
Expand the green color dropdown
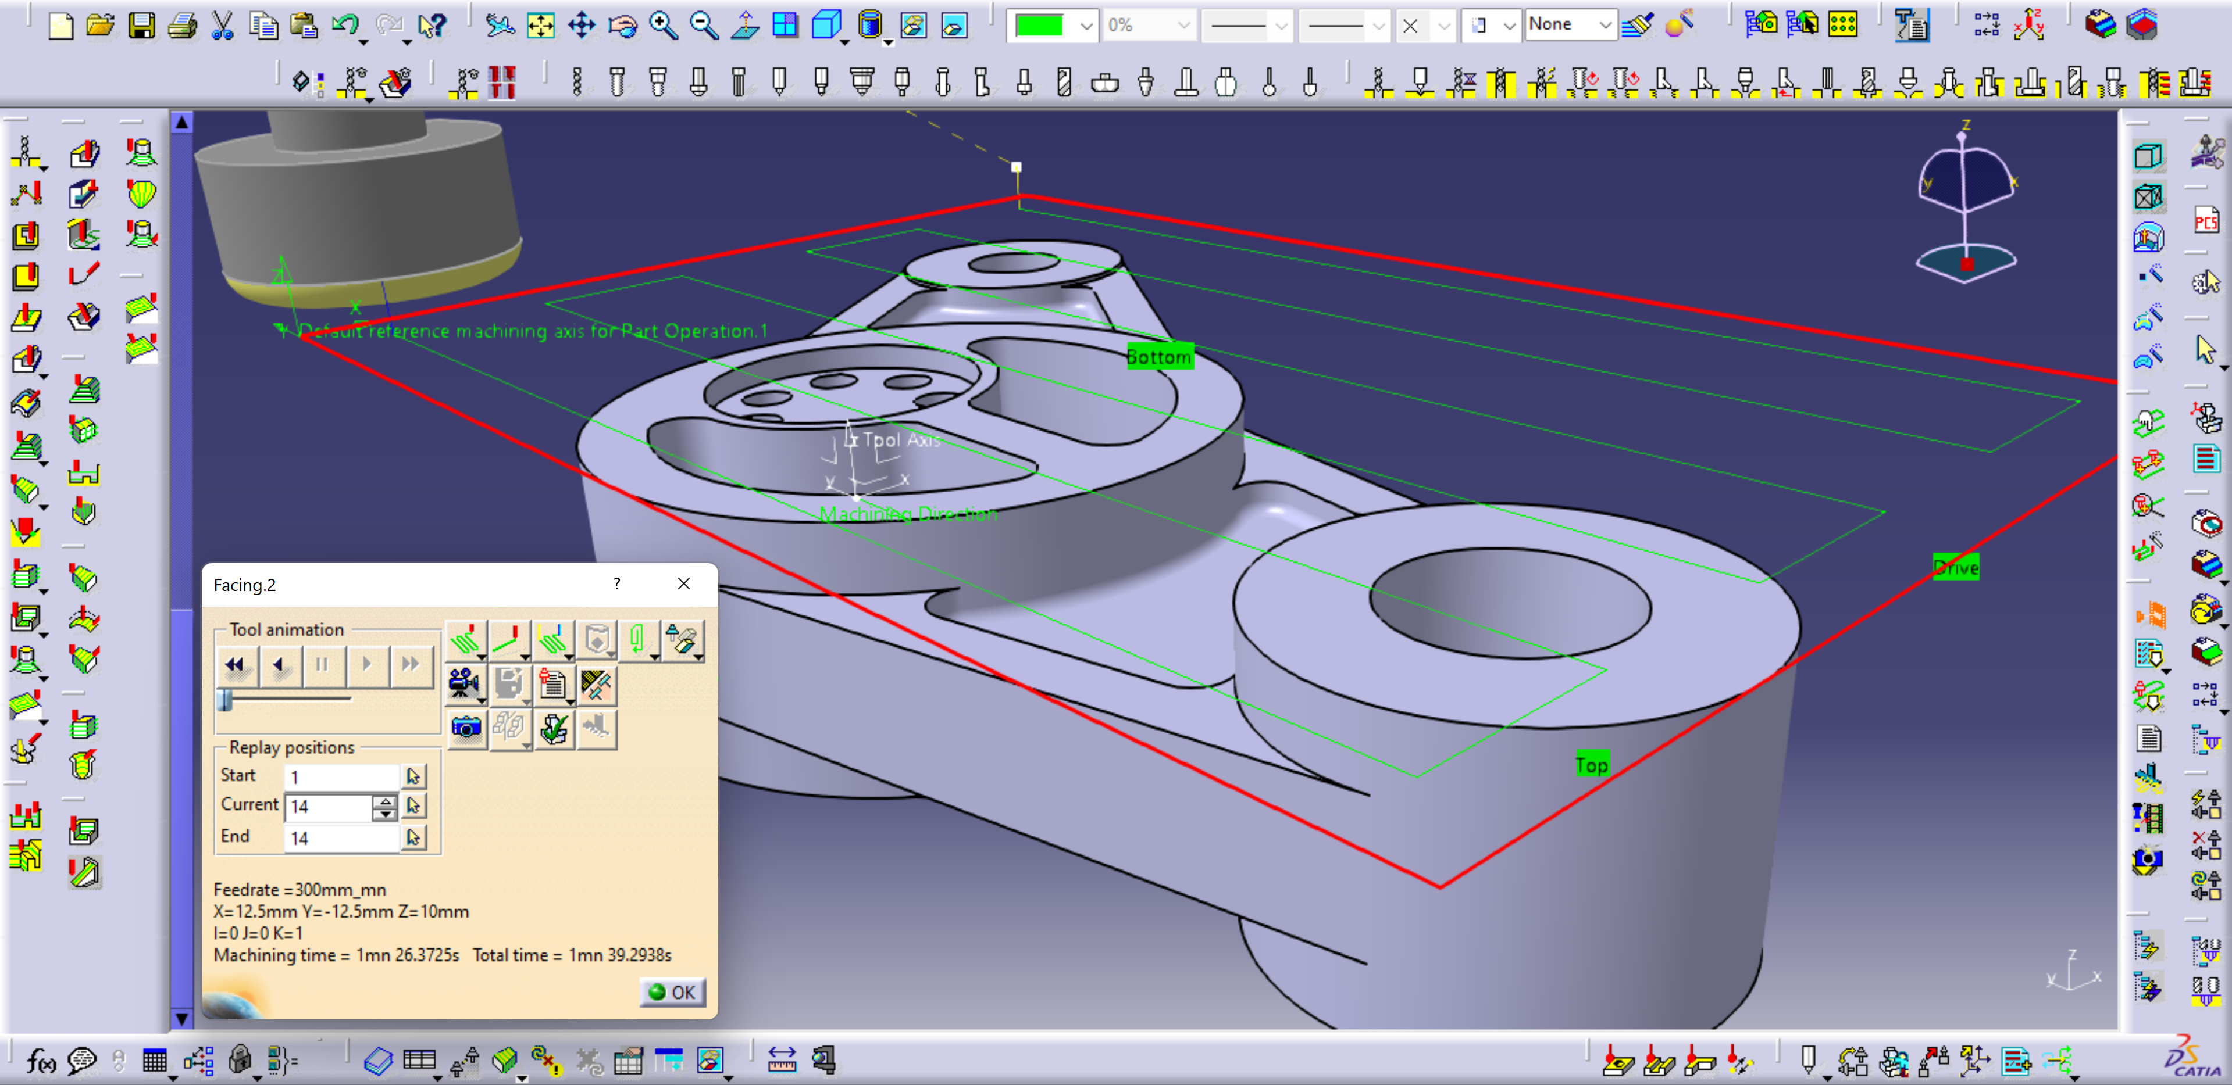coord(1086,26)
